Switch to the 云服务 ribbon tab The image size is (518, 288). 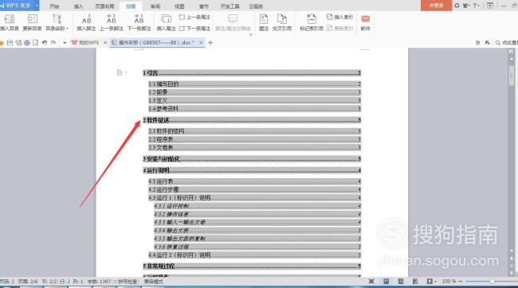(256, 6)
